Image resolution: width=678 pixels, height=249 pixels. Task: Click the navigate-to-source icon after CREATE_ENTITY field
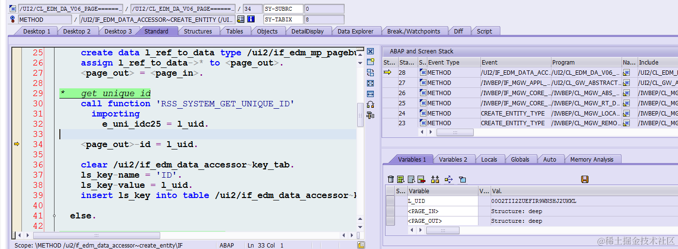click(240, 19)
